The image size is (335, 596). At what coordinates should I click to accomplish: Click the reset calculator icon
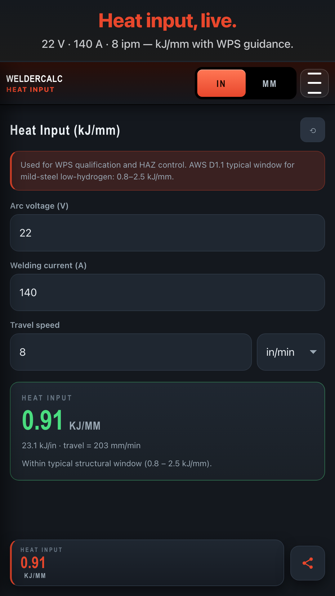pyautogui.click(x=312, y=130)
